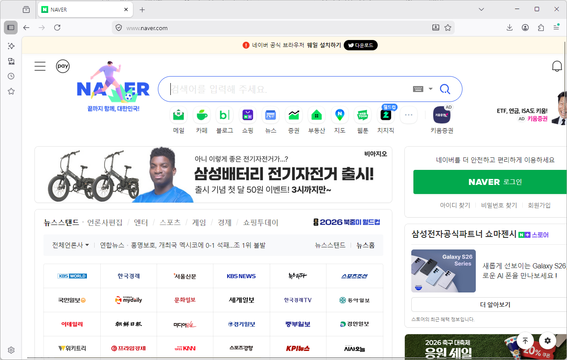Click the notification bell icon

557,66
